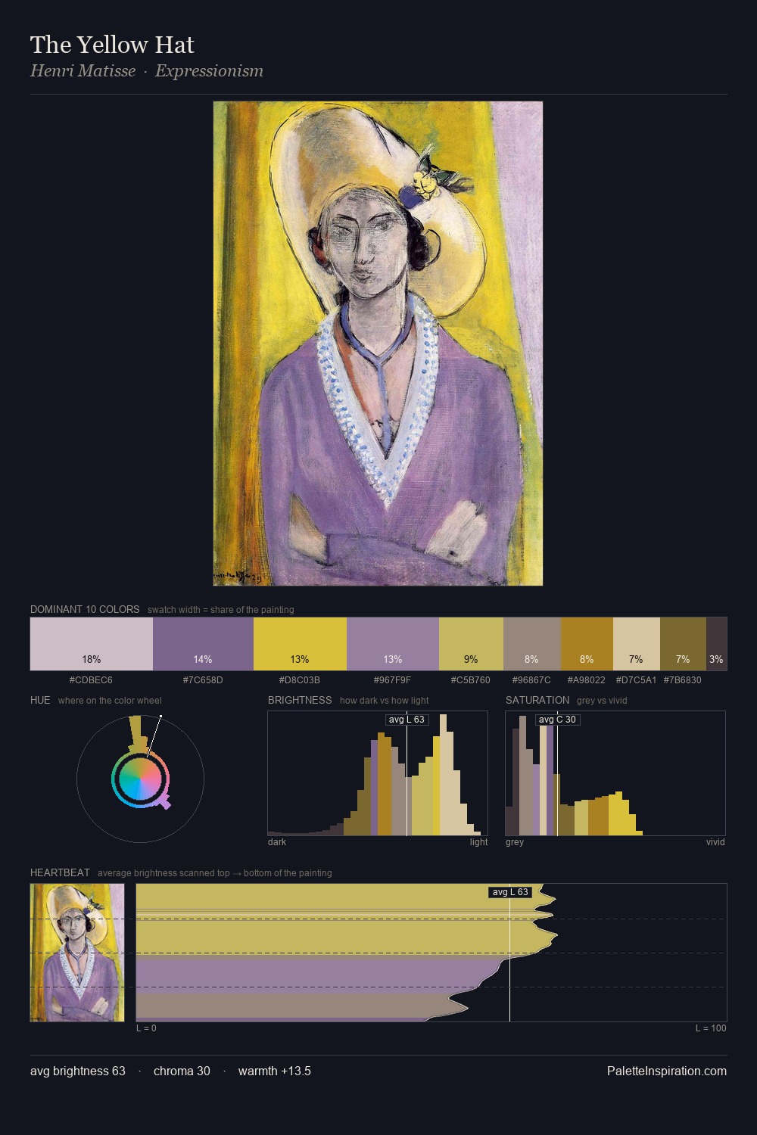Click the hex code '#7C658D' text
757x1135 pixels.
[203, 680]
